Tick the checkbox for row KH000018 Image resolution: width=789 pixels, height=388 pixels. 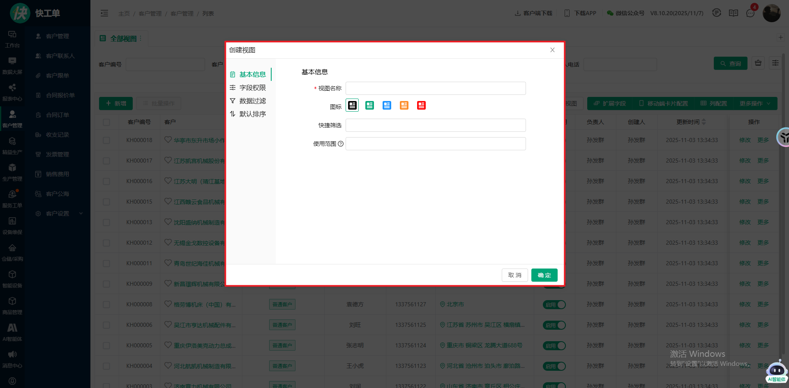click(x=106, y=140)
